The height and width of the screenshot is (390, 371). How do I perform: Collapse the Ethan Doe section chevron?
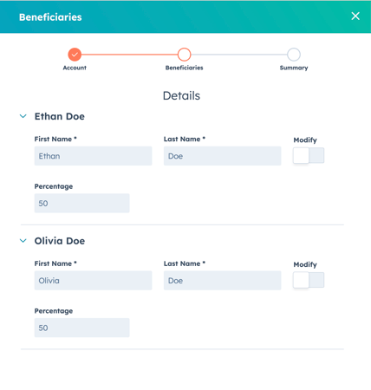click(x=23, y=116)
